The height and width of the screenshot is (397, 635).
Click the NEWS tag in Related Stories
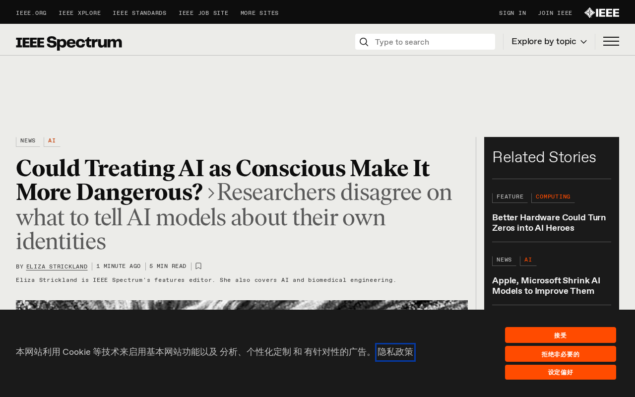tap(504, 261)
